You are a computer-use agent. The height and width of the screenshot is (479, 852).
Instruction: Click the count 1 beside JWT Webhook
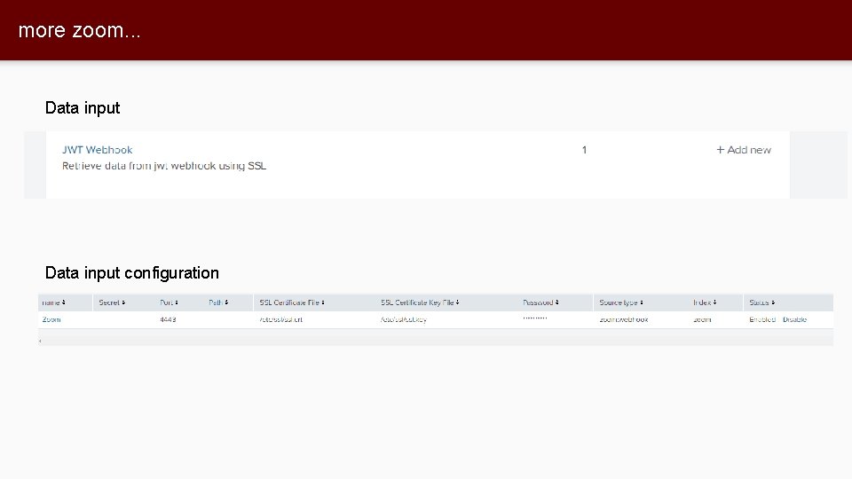[x=584, y=150]
